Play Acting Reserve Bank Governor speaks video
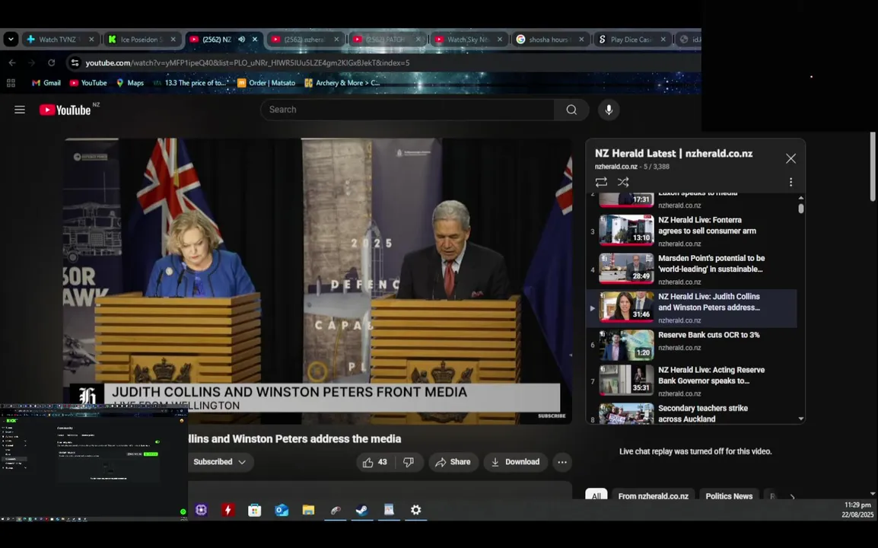Image resolution: width=878 pixels, height=548 pixels. point(692,381)
